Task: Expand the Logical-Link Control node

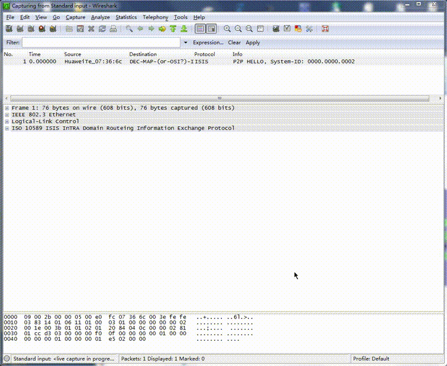Action: [7, 122]
